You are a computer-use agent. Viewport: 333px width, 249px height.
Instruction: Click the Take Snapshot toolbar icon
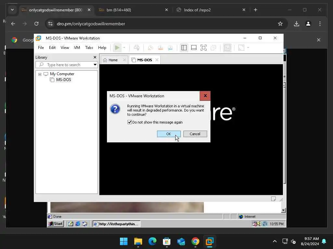pyautogui.click(x=150, y=48)
